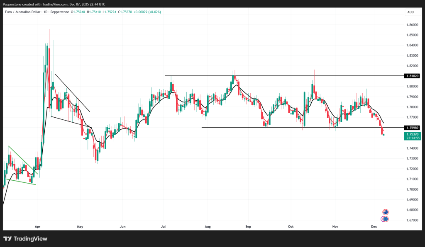Click the Dec label on time axis
425x247 pixels.
tap(374, 227)
